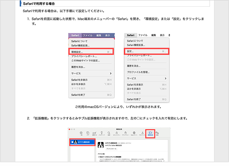Expand サービス submenu arrow in 設定 menu
Screen dimensions: 229x166
coord(165,79)
